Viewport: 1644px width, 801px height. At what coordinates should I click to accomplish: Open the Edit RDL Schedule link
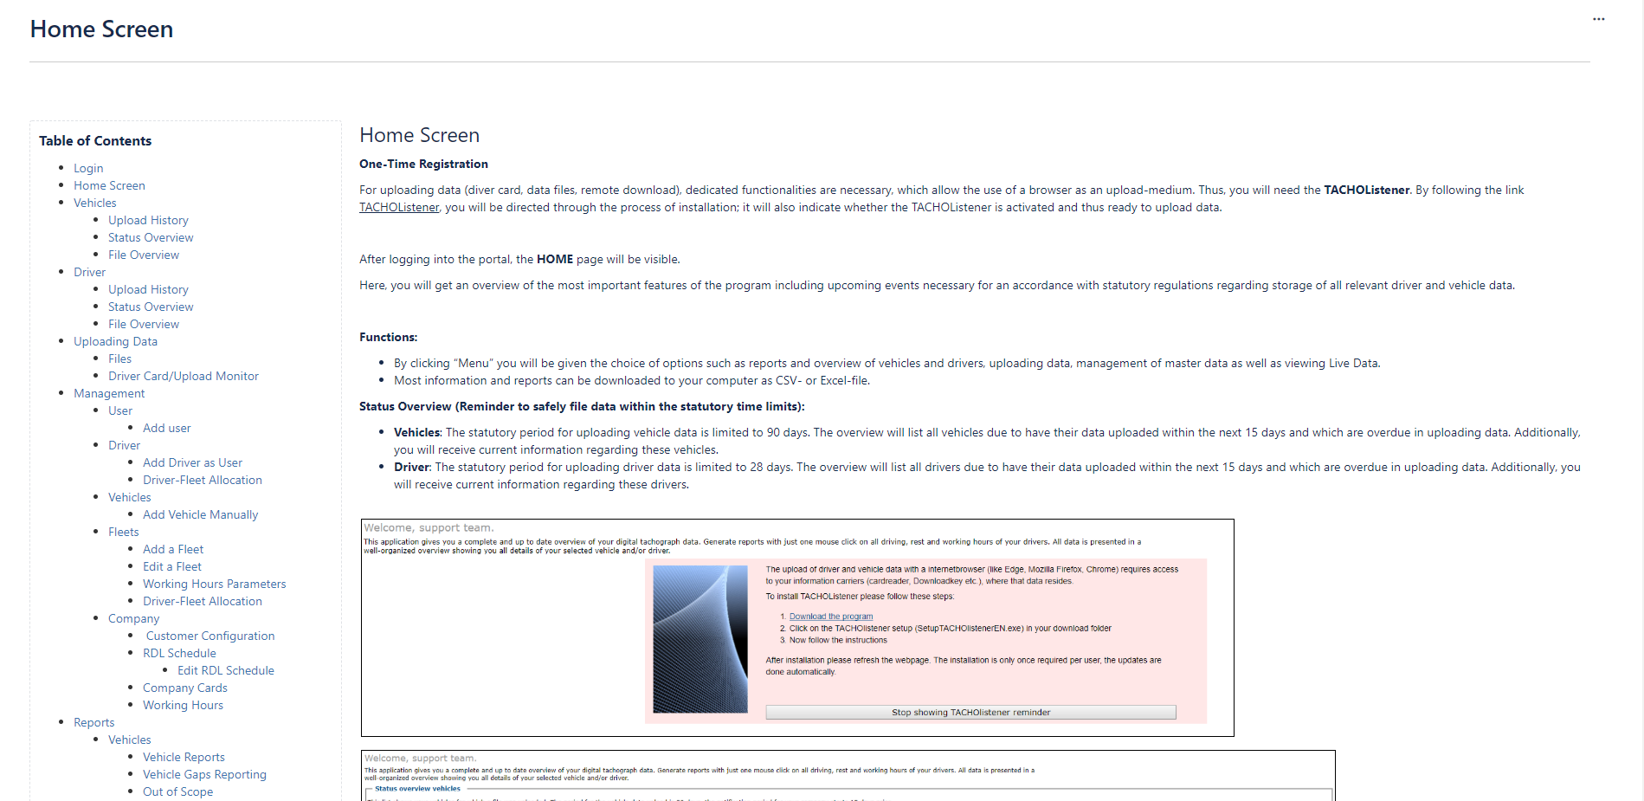click(x=226, y=670)
